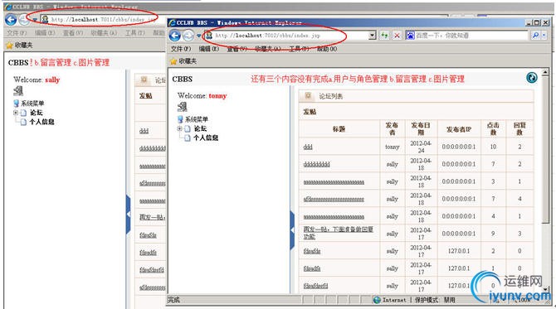
Task: Switch to the 论坛列表 tab
Action: coord(330,96)
